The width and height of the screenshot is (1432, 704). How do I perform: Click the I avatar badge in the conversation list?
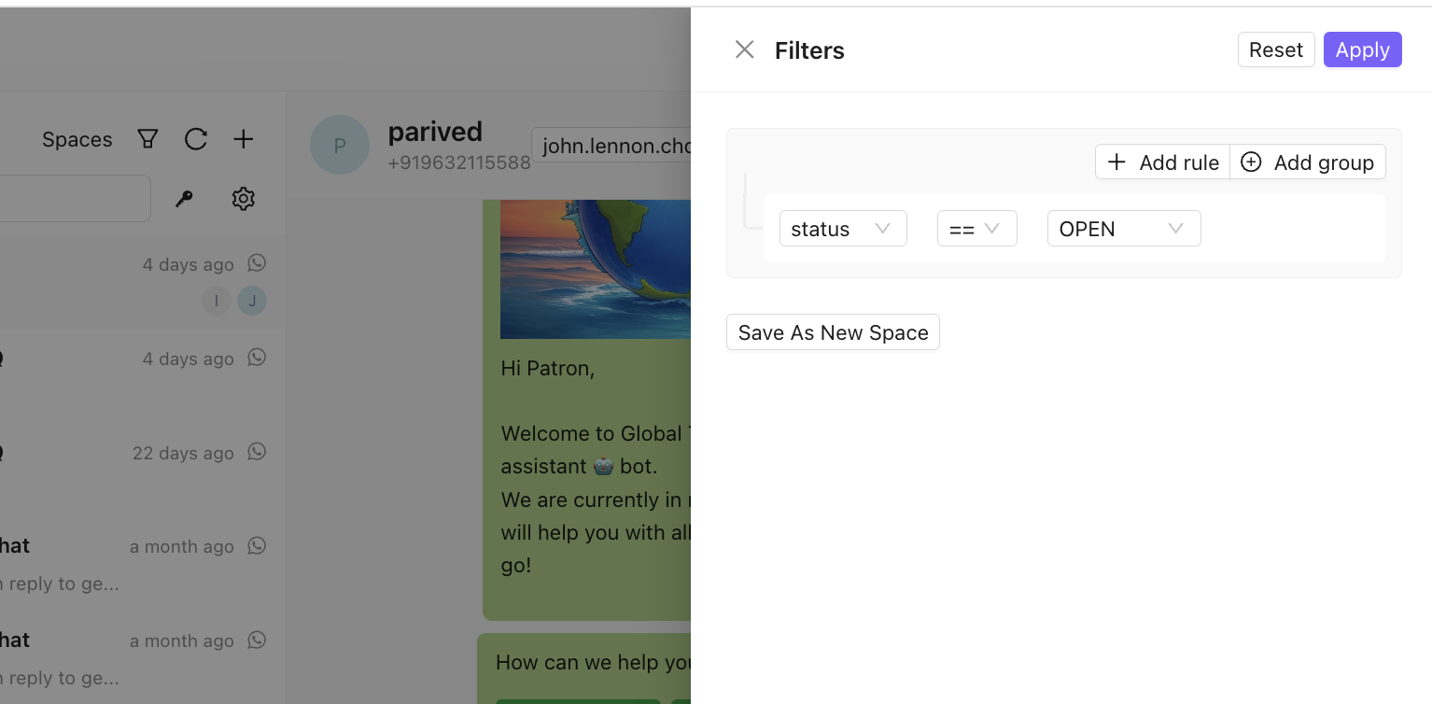(216, 301)
